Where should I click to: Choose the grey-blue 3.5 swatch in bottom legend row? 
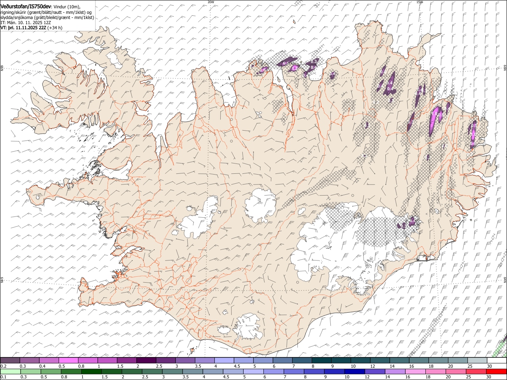click(193, 371)
